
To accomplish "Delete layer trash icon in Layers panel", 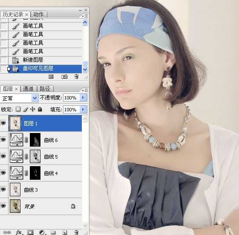I will click(x=76, y=232).
